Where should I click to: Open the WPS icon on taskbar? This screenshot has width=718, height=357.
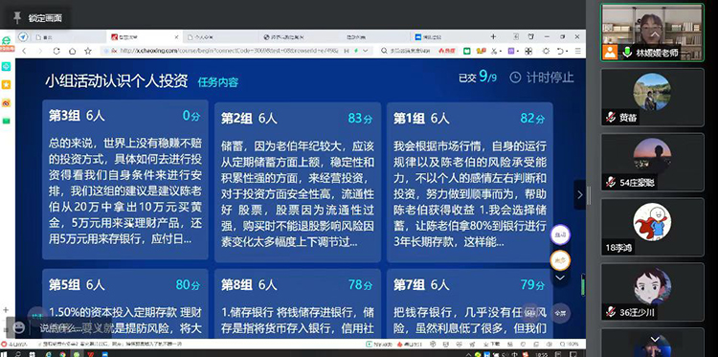click(91, 354)
